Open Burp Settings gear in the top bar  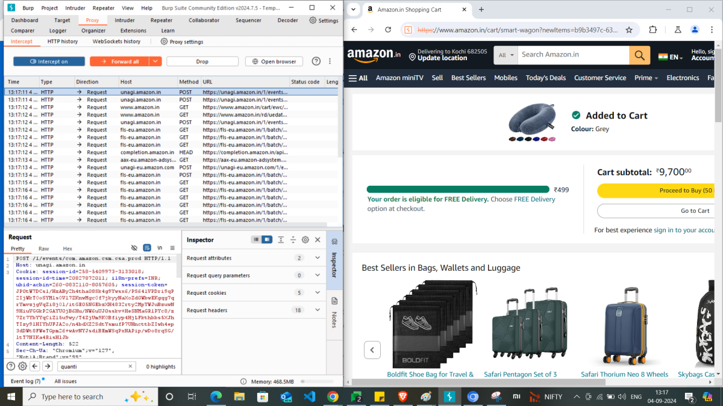(x=324, y=20)
